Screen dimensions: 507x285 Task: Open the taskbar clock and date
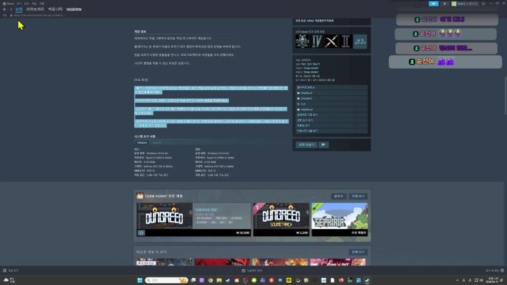coord(493,280)
